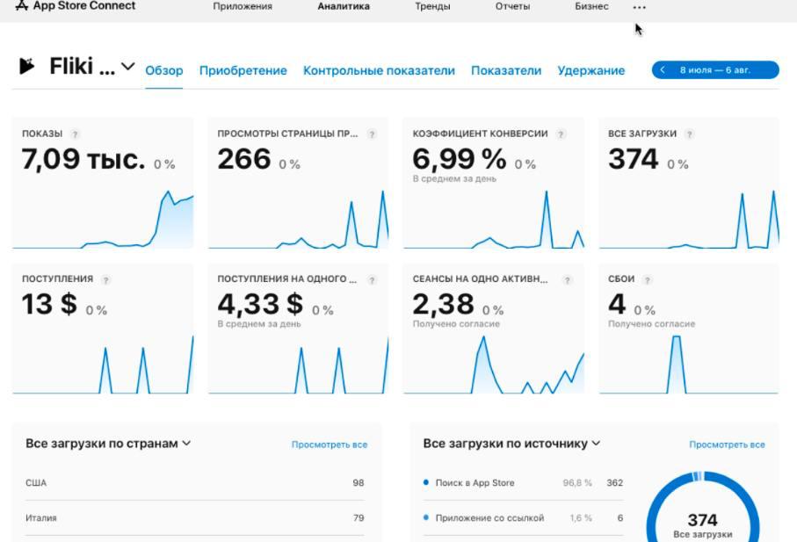Open help for Сеансы на одно активн. metric
The image size is (797, 542).
click(x=568, y=280)
